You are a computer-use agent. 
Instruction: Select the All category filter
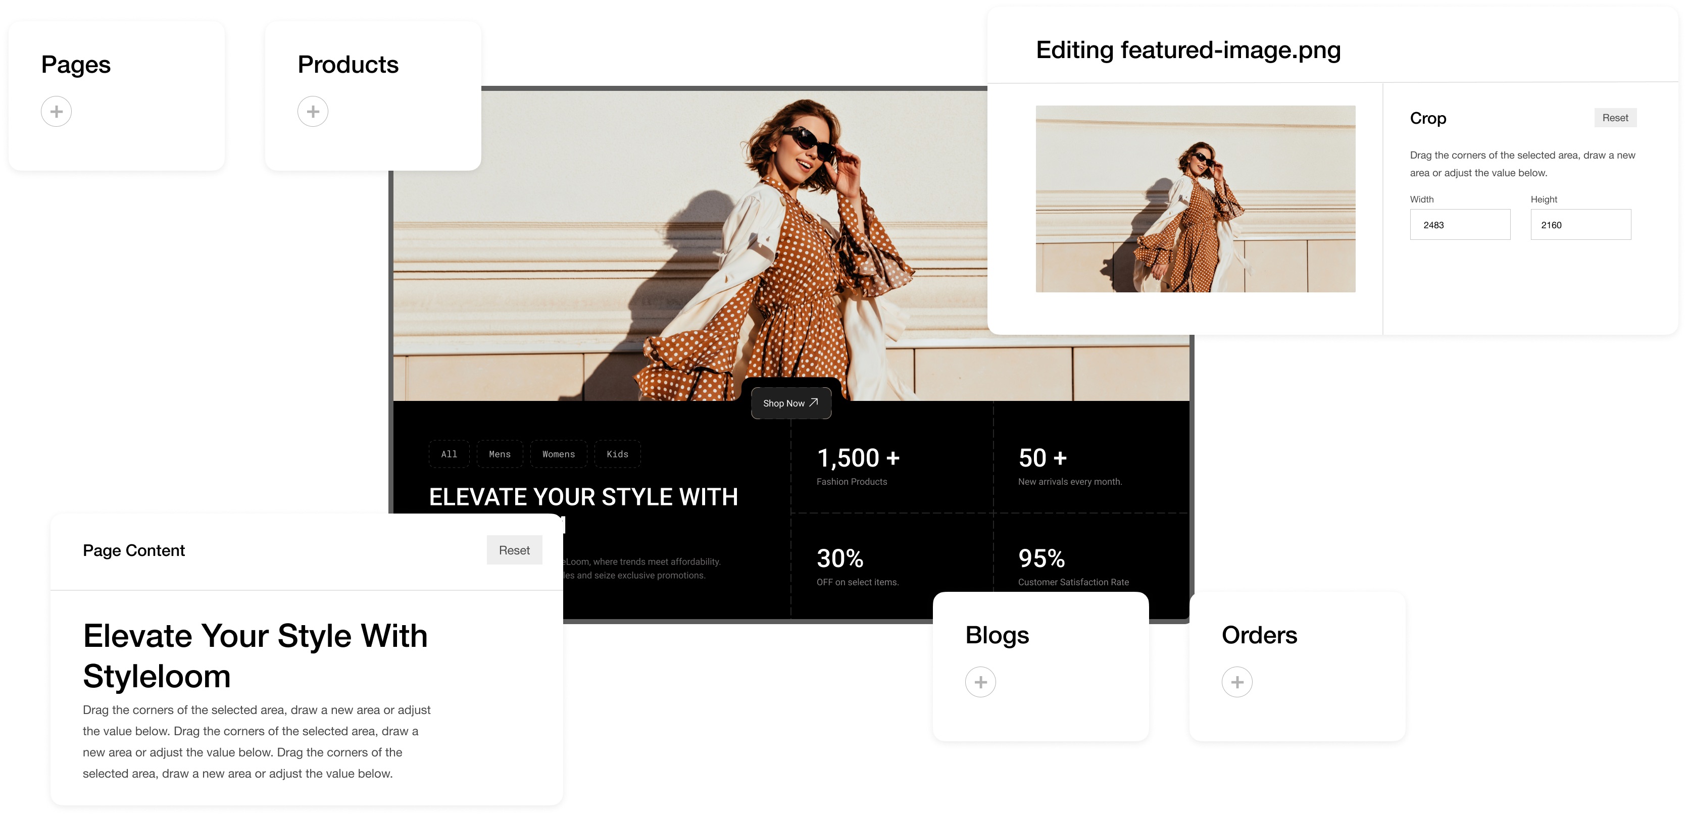coord(449,454)
